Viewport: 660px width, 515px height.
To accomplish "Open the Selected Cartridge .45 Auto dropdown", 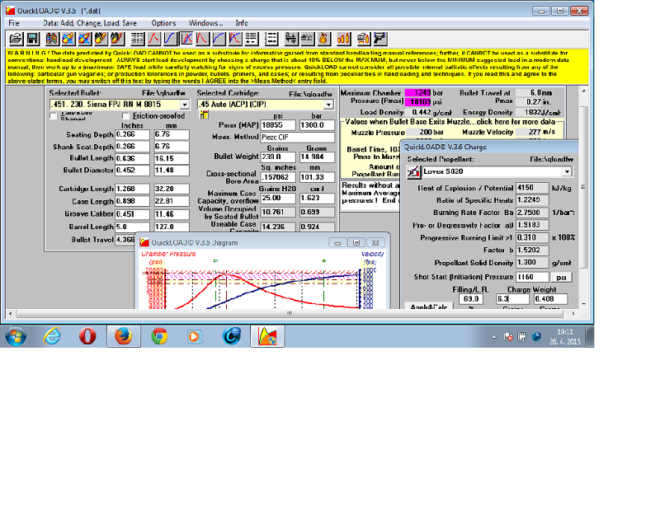I will coord(328,105).
